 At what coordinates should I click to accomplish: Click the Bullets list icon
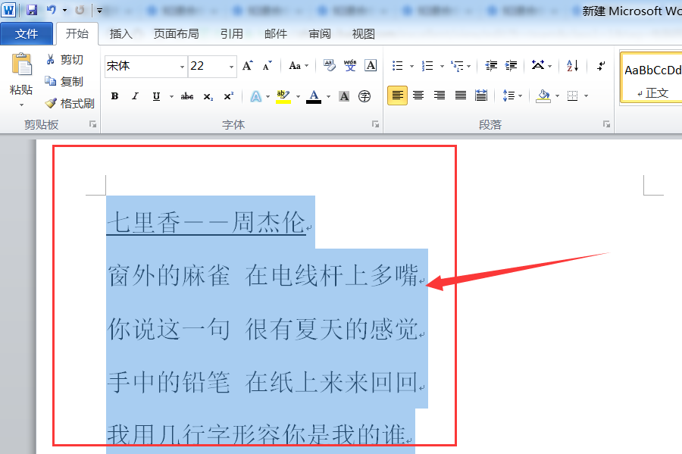point(398,66)
